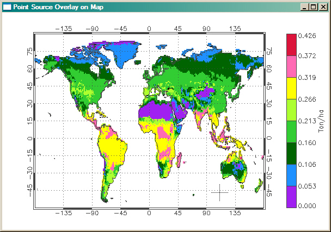331x232 pixels.
Task: Click the dark green colorbar segment
Action: point(292,153)
